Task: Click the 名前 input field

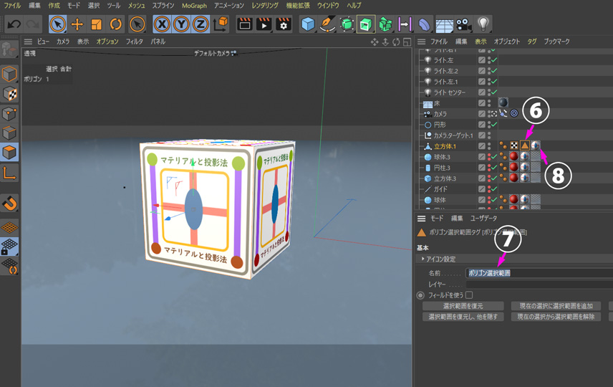Action: pos(537,273)
